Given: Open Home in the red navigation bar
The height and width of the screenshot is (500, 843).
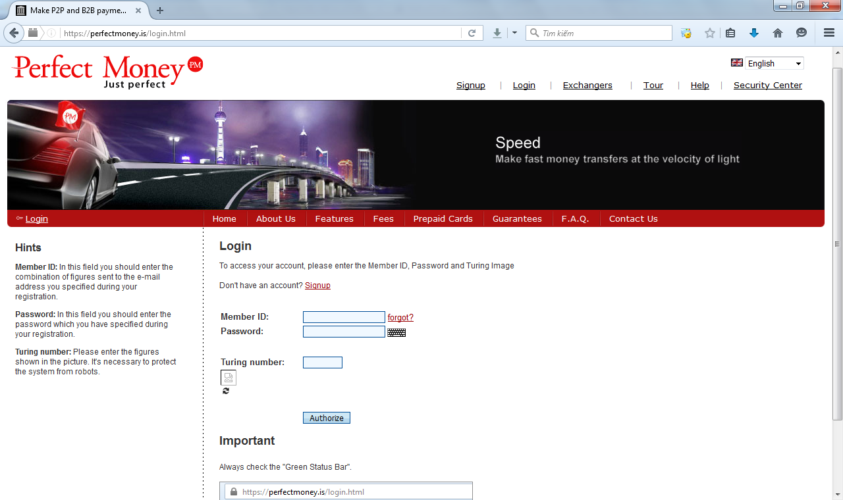Looking at the screenshot, I should click(225, 219).
